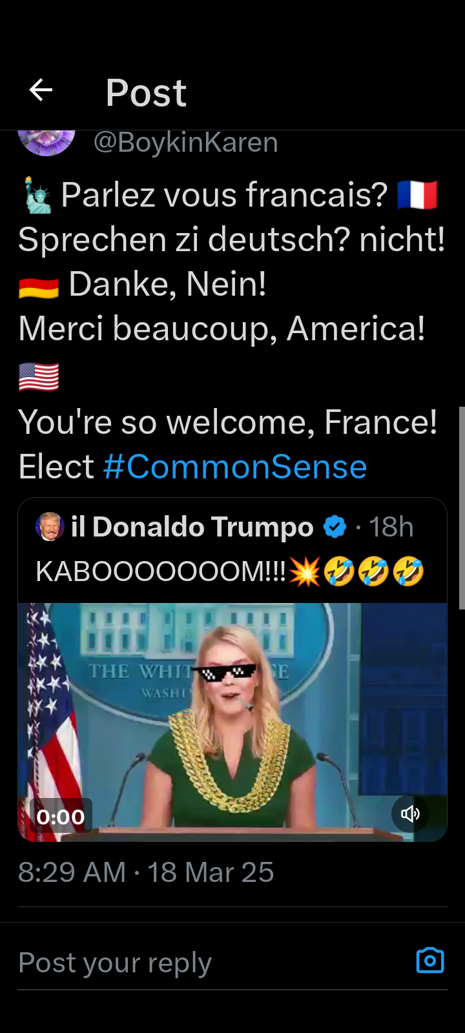Tap the French flag emoji
This screenshot has height=1033, width=465.
point(417,195)
